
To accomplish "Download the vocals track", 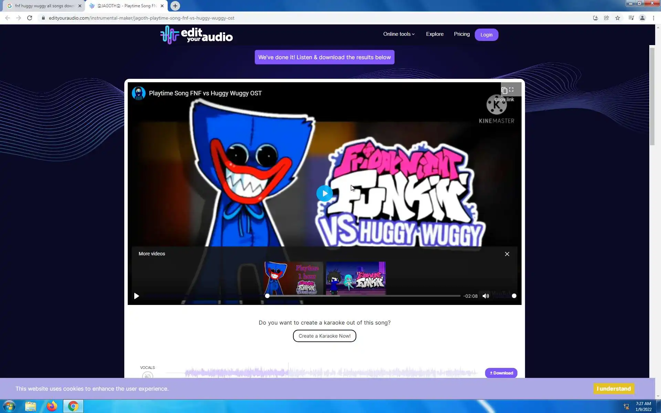I will point(501,373).
